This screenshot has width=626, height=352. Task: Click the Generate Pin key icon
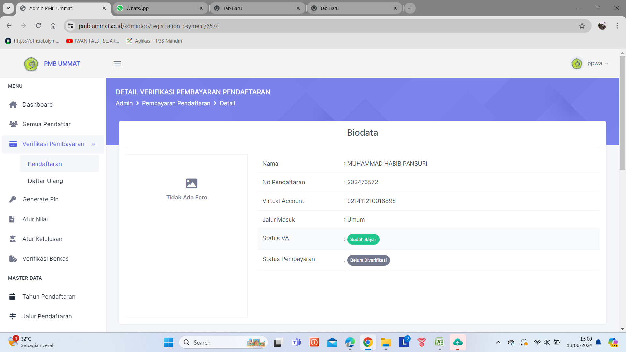tap(13, 199)
